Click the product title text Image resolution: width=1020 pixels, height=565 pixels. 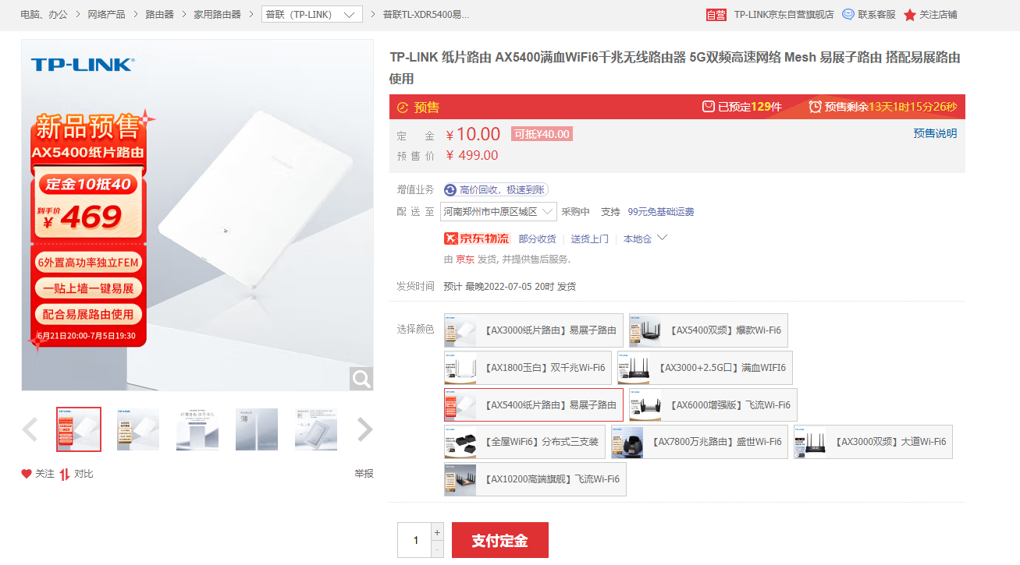[x=675, y=68]
